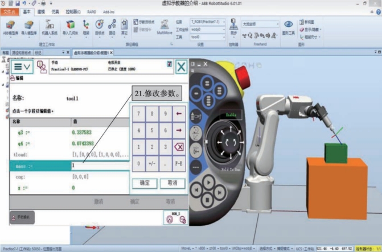Viewport: 382px width, 252px height.
Task: Open the 导入几何体 import geometry tool
Action: [x=70, y=28]
